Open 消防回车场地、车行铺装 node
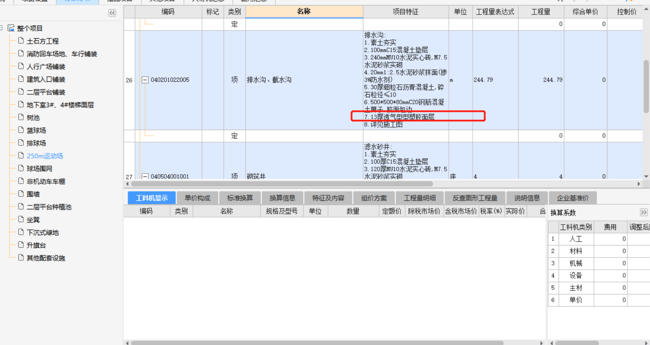Screen dimensions: 650x345 62,54
